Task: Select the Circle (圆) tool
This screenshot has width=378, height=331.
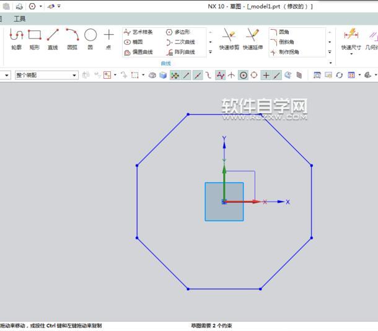Action: [90, 39]
